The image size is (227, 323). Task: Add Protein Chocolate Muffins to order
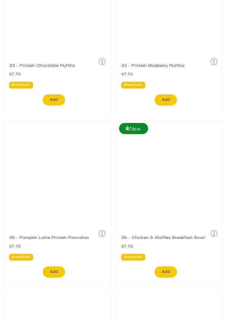click(54, 100)
